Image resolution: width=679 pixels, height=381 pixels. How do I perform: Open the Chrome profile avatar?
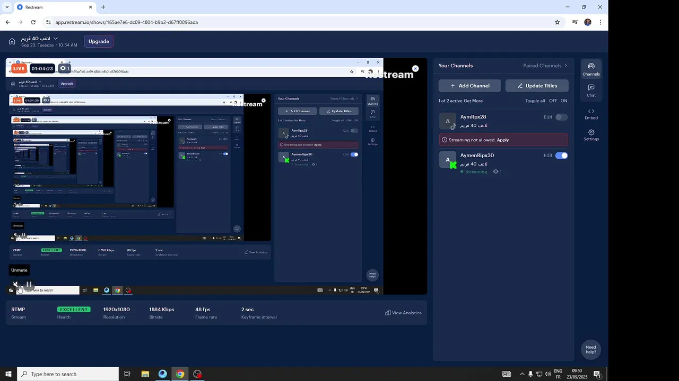point(588,22)
